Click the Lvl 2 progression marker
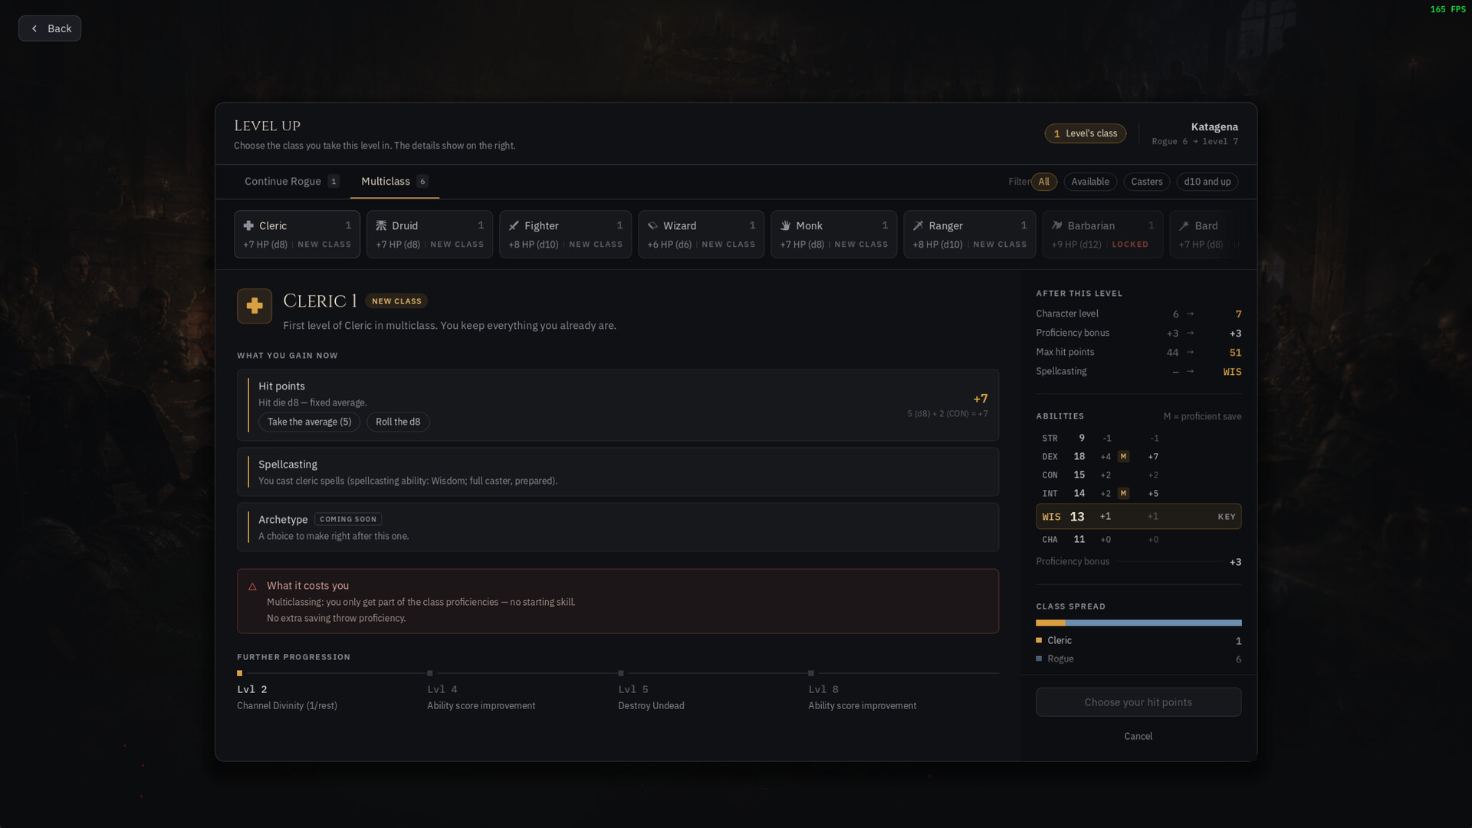Viewport: 1472px width, 828px height. coord(239,673)
